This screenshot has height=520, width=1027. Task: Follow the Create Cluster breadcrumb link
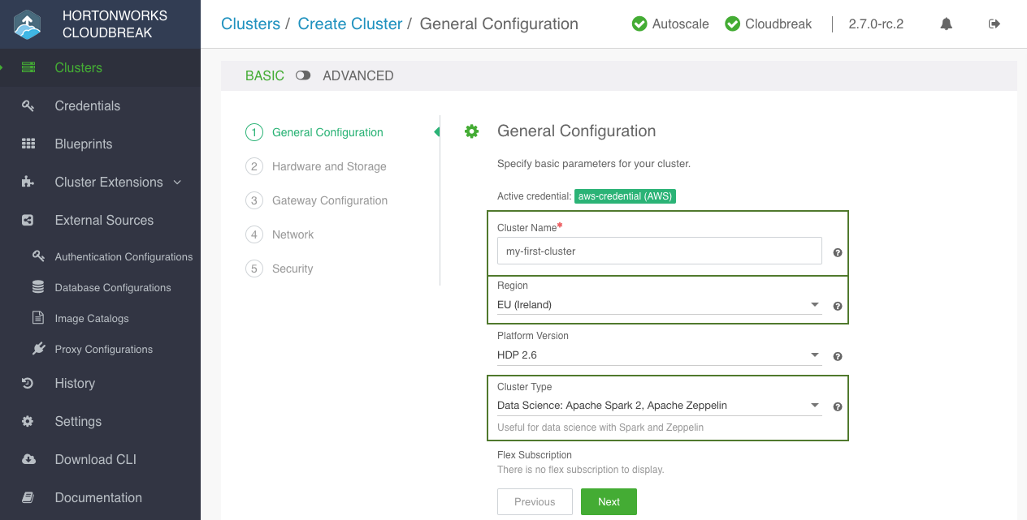tap(350, 24)
